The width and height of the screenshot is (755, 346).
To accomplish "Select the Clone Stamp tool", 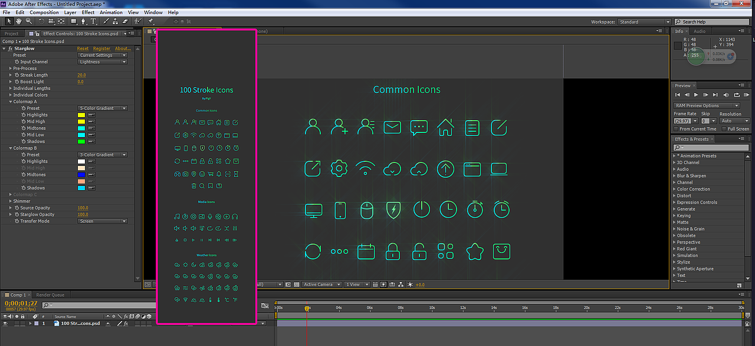I will tap(115, 21).
